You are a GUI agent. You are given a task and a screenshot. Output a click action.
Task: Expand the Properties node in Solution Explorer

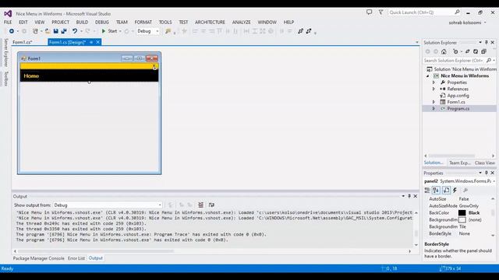point(434,82)
